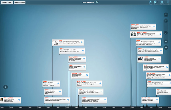The image size is (171, 110).
Task: Zoom in with the plus button
Action: point(166,21)
